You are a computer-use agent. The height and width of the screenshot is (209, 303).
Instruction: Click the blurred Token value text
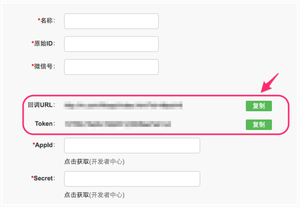click(118, 124)
